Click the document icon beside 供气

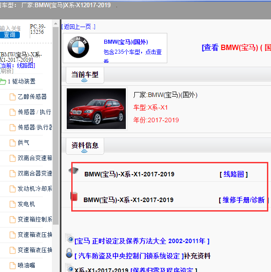[x=13, y=143]
